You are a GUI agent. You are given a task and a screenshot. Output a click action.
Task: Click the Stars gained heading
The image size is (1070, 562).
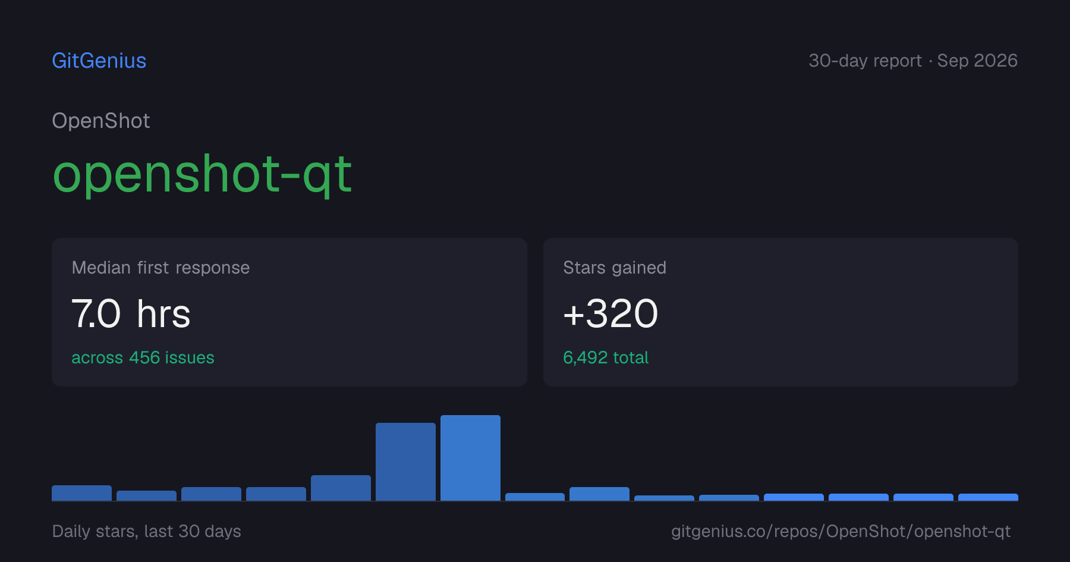(x=615, y=268)
